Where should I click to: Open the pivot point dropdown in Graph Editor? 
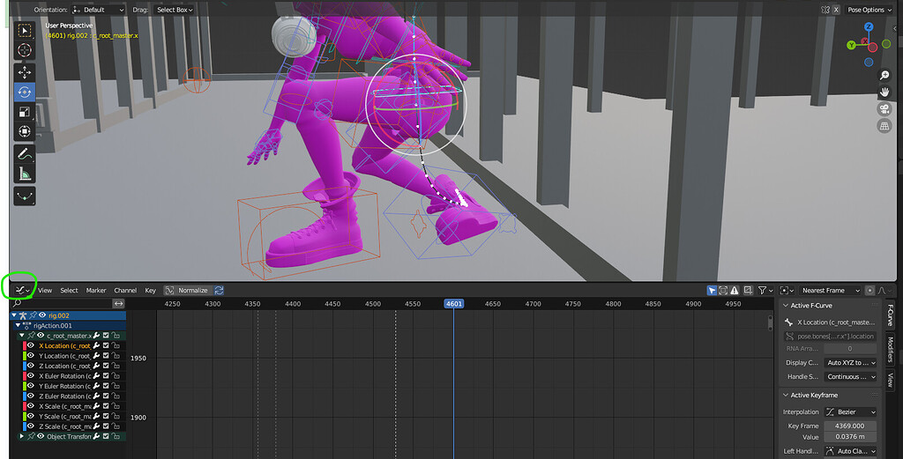click(787, 291)
